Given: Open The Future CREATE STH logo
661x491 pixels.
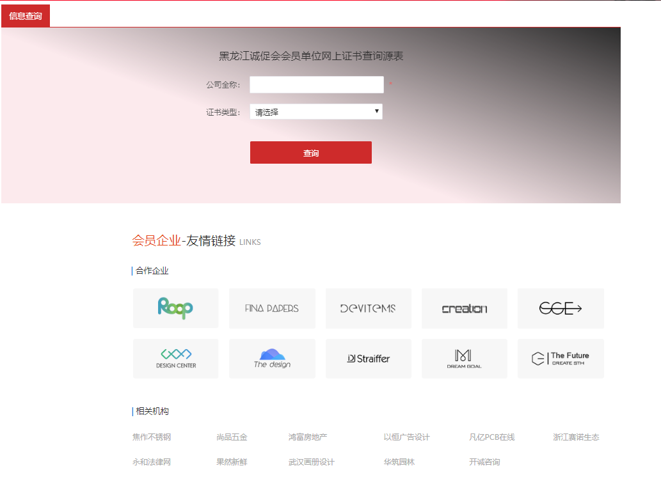Looking at the screenshot, I should [561, 359].
